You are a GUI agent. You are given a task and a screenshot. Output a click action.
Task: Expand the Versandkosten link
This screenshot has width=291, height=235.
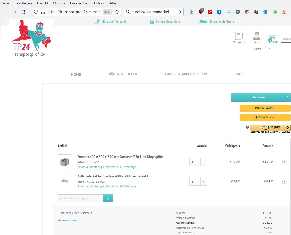[67, 220]
